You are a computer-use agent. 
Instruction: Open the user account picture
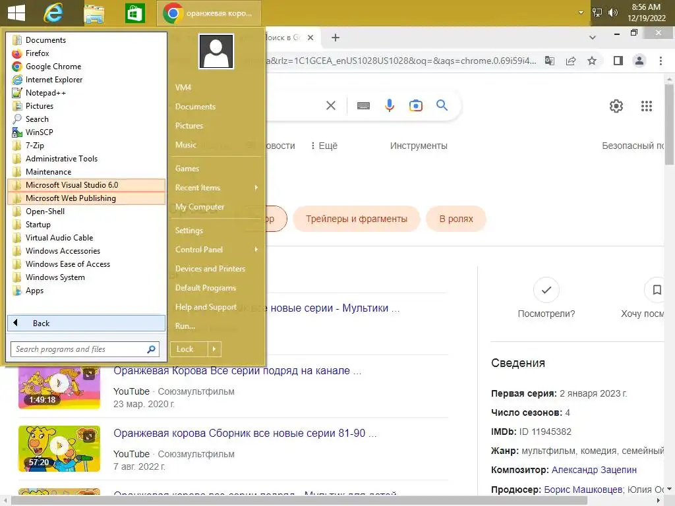click(x=216, y=51)
